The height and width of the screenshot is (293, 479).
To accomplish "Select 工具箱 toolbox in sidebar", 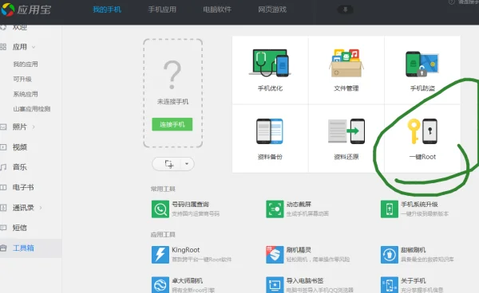I will [x=30, y=248].
